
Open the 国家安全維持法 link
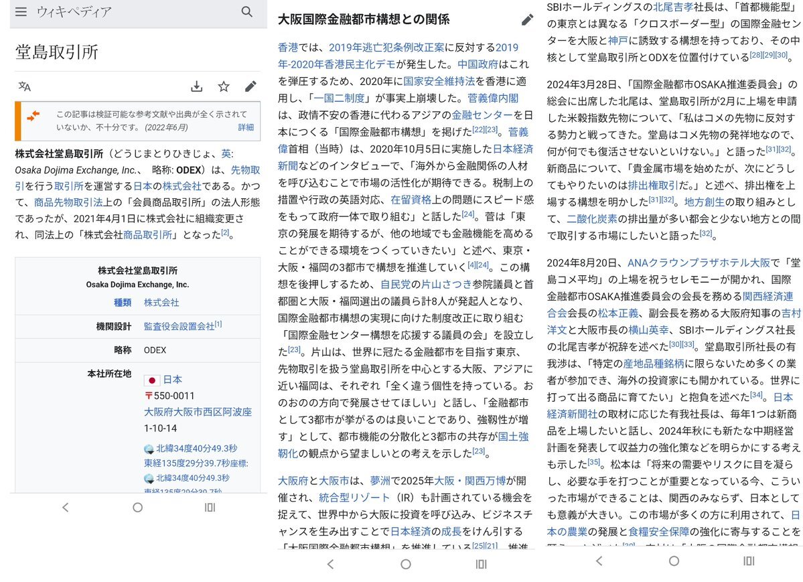click(x=439, y=81)
